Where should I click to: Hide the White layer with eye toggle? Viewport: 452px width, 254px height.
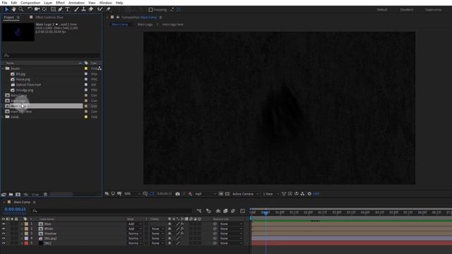click(x=4, y=229)
